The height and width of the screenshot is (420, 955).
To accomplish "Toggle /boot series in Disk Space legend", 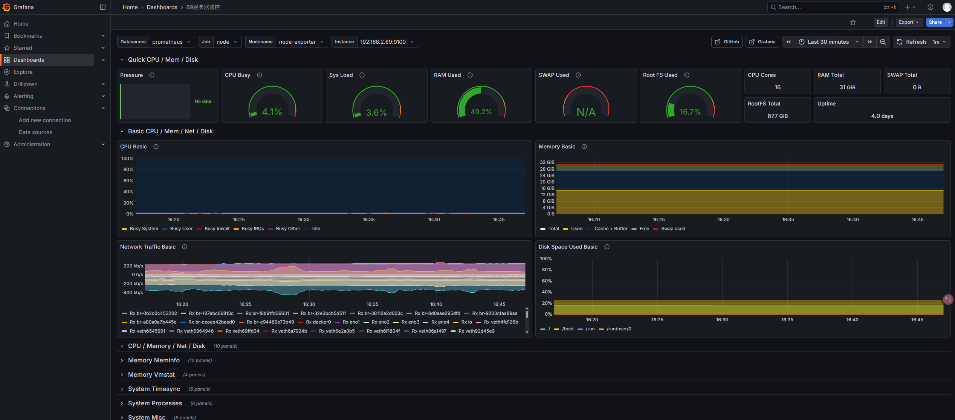I will click(x=568, y=329).
